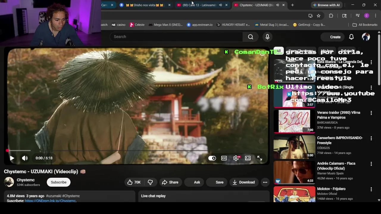The width and height of the screenshot is (381, 214).
Task: Open options menu for Andrés Calamaro video
Action: [x=371, y=164]
